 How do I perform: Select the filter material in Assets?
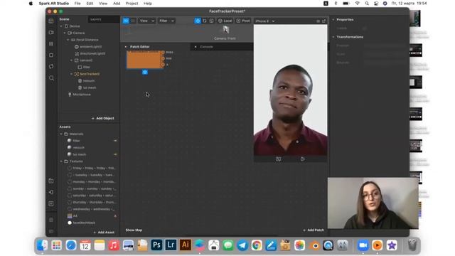click(x=74, y=141)
